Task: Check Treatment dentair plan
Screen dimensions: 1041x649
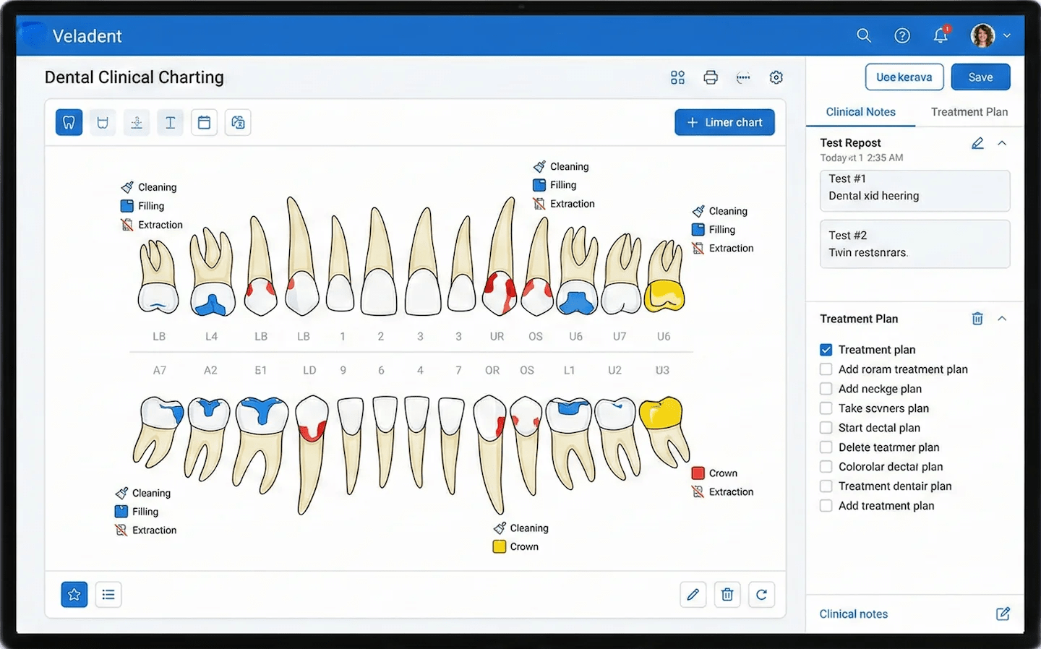Action: 826,486
